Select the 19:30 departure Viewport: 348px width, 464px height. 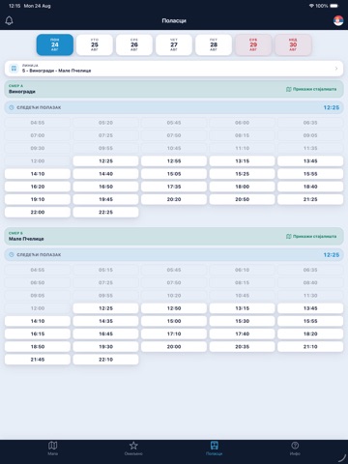click(x=105, y=347)
